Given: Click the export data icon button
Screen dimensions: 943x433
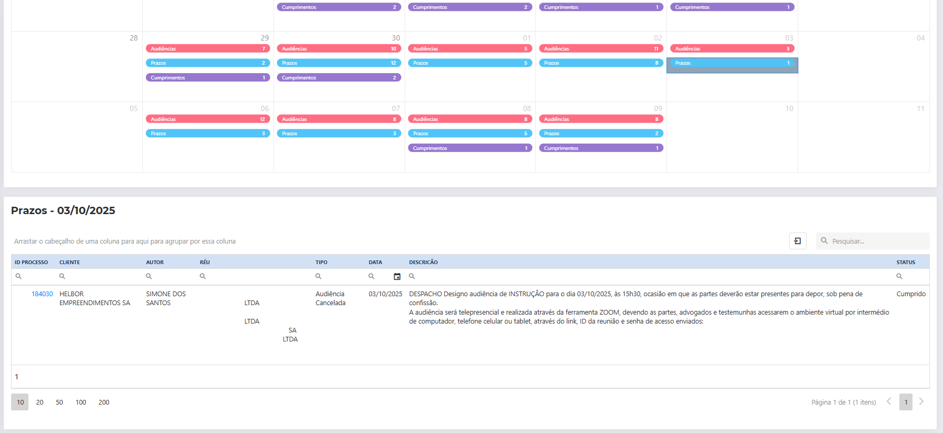Looking at the screenshot, I should (798, 241).
